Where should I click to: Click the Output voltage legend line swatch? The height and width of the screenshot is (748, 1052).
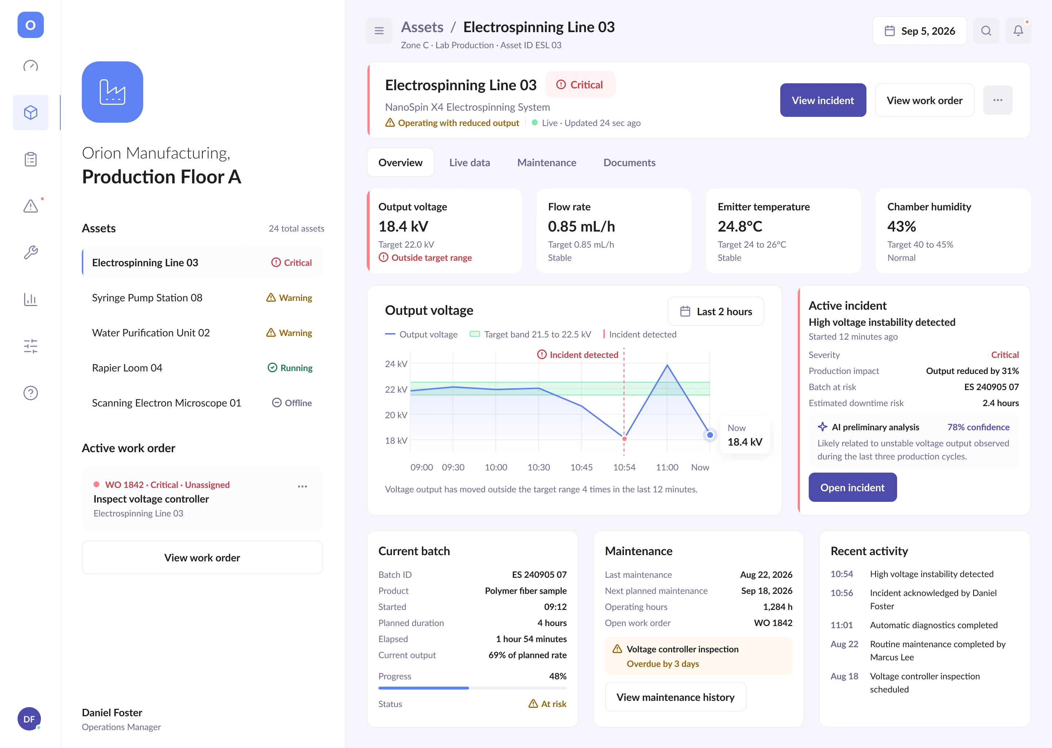390,335
